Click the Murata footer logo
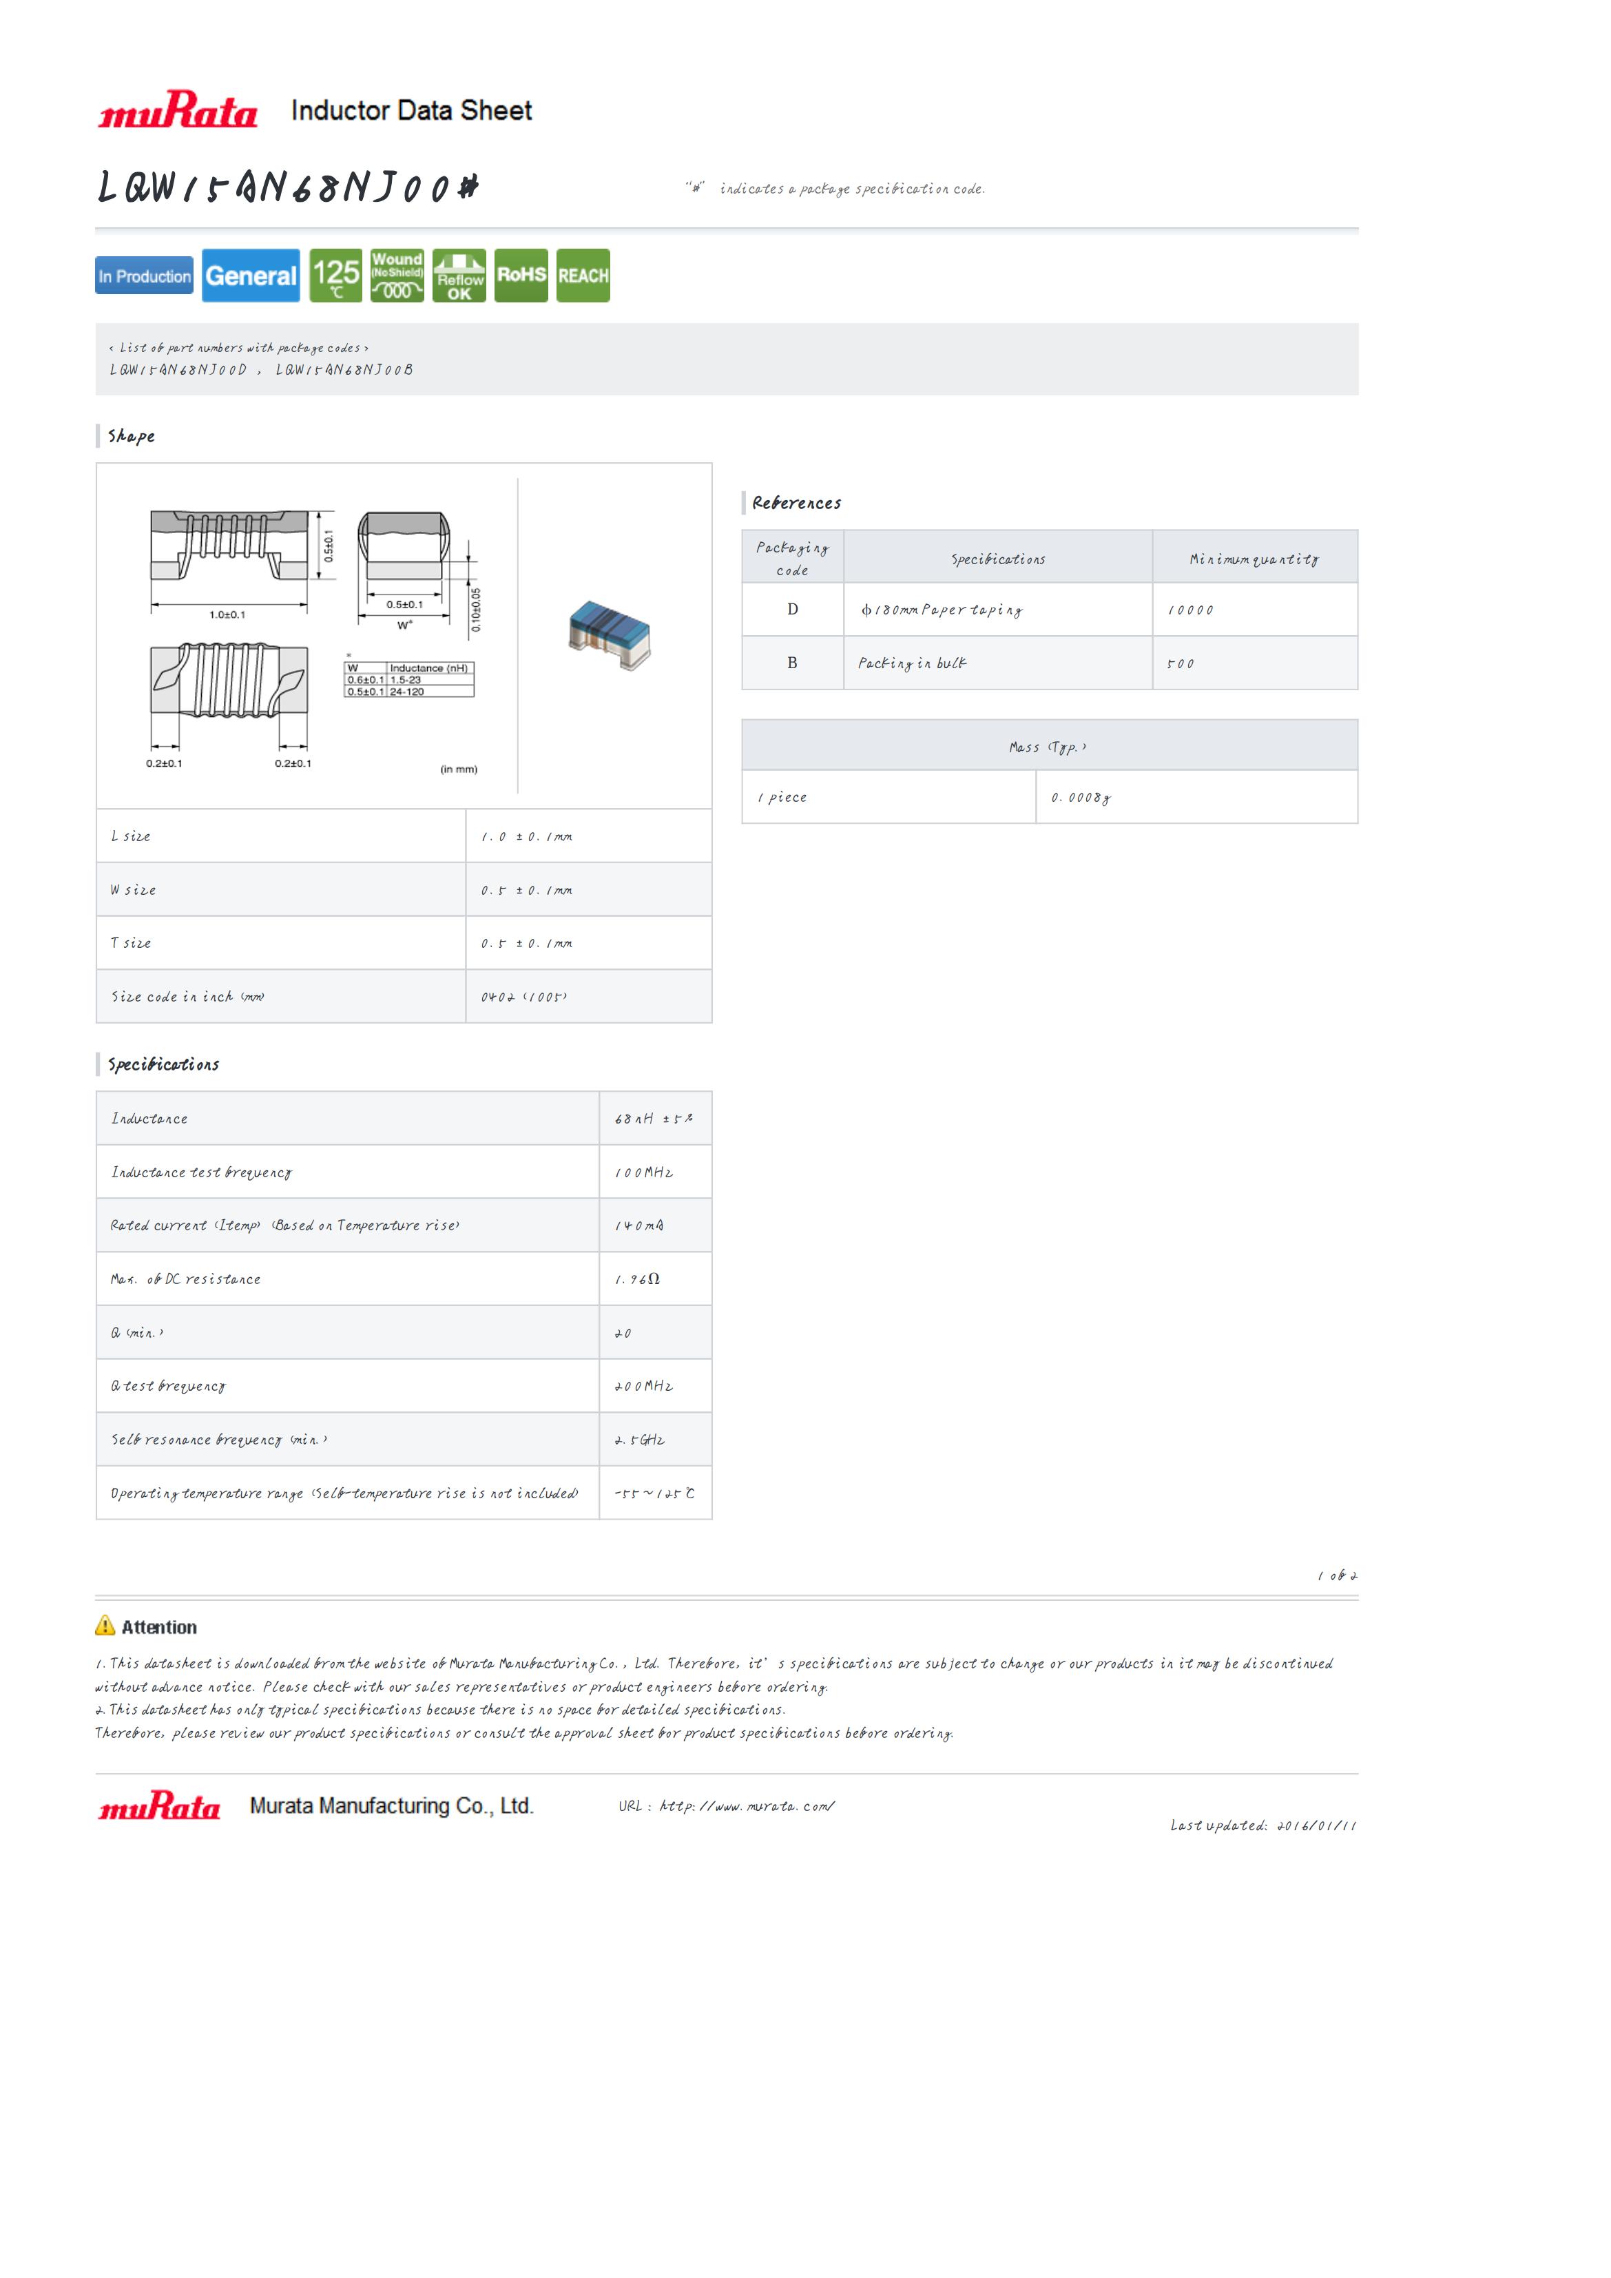The width and height of the screenshot is (1611, 2278). (160, 1805)
